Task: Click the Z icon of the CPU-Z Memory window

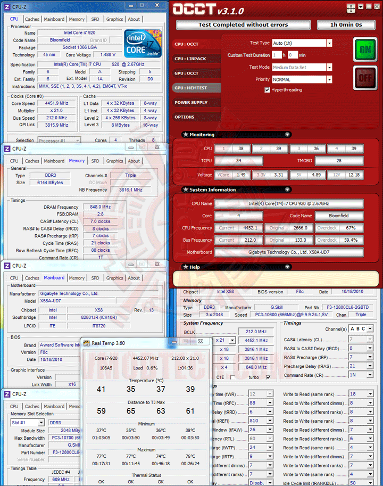Action: [7, 149]
